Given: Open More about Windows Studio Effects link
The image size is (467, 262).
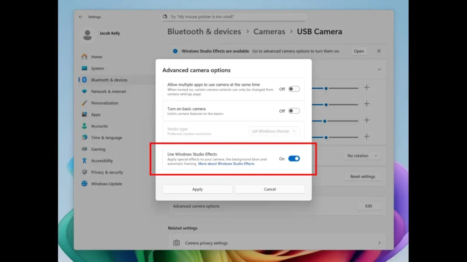Looking at the screenshot, I should (x=226, y=164).
